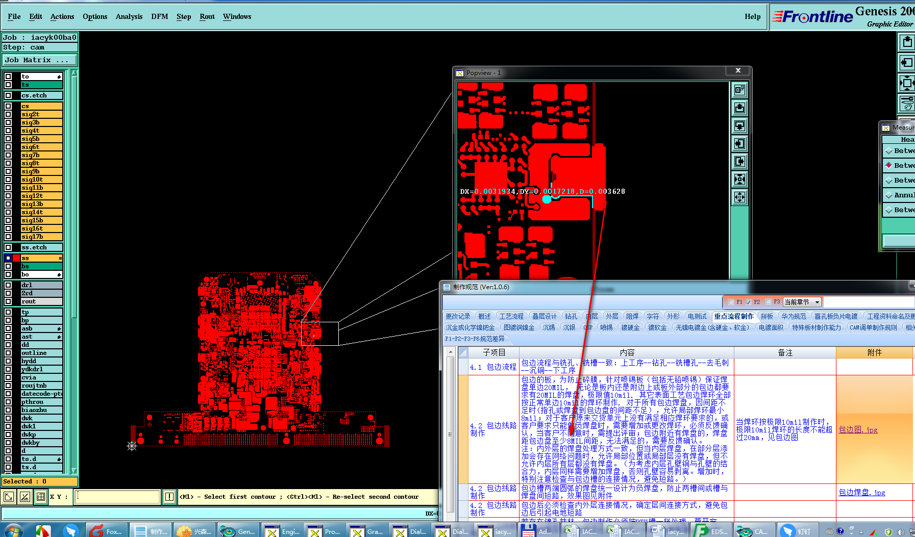Click the relative coordinate mode icon
The image size is (915, 537).
pyautogui.click(x=24, y=497)
